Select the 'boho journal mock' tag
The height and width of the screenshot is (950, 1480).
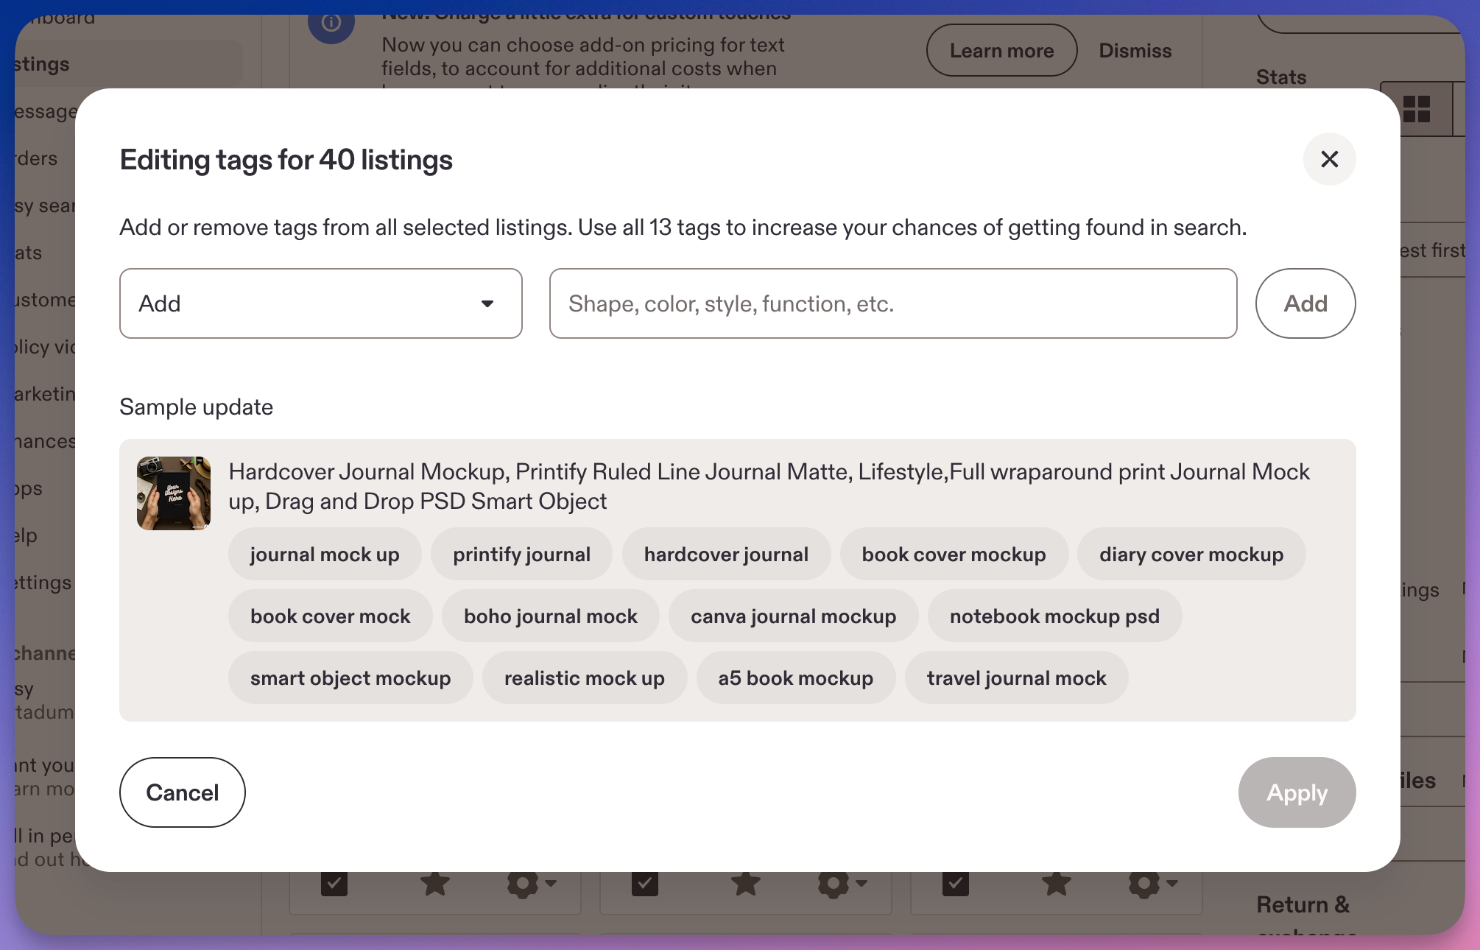point(550,616)
